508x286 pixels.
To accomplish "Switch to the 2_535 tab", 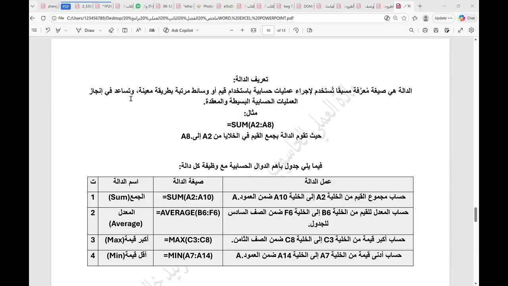I will (84, 6).
